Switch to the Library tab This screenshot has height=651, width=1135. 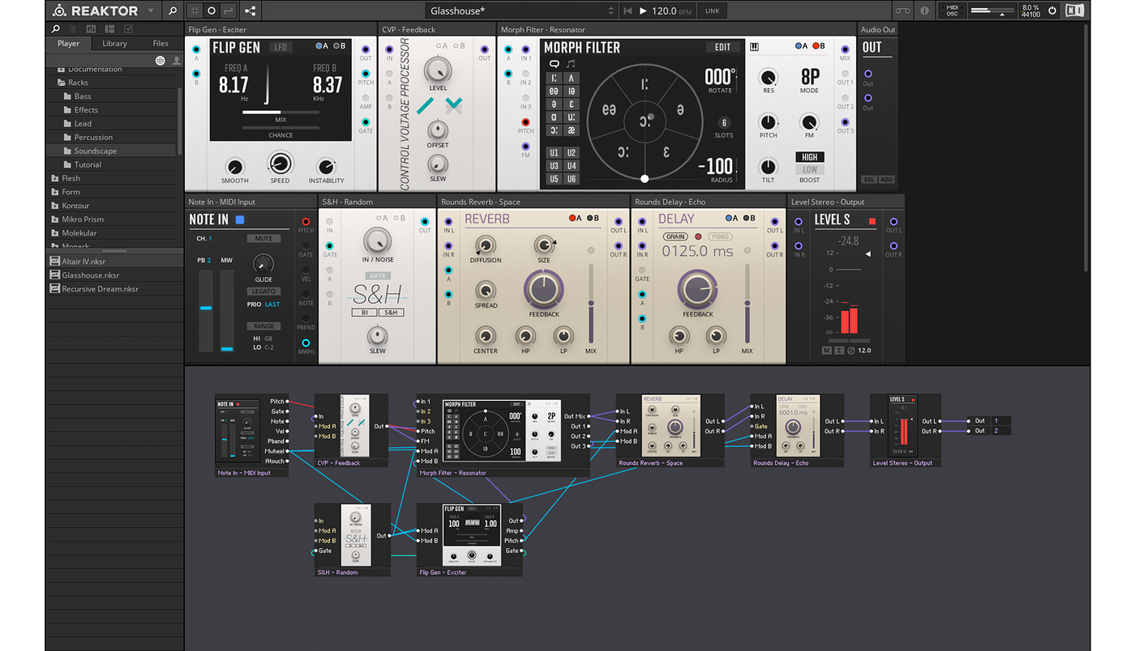(x=114, y=44)
